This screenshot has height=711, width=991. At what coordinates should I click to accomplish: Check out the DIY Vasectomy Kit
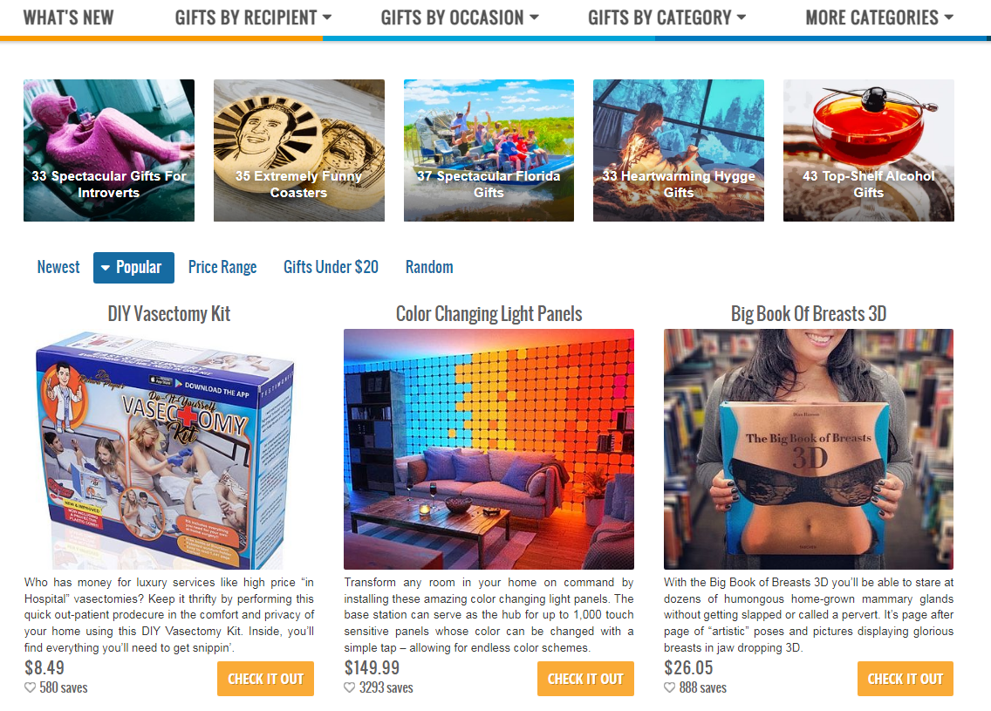pos(265,679)
